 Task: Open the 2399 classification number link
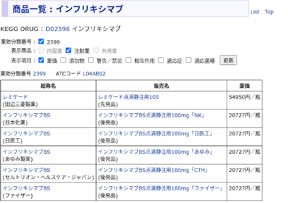click(39, 73)
